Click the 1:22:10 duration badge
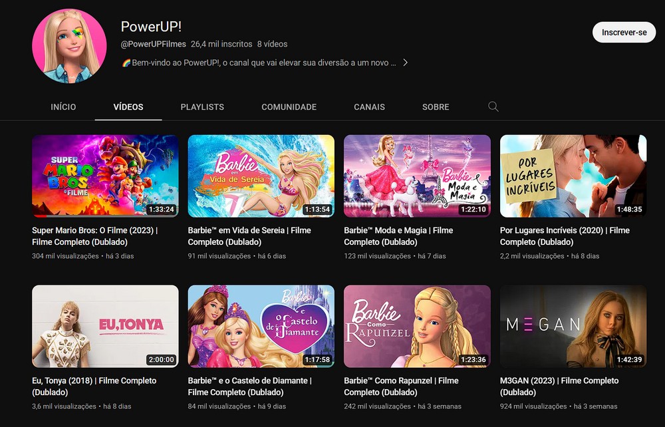Viewport: 665px width, 427px height. coord(473,210)
